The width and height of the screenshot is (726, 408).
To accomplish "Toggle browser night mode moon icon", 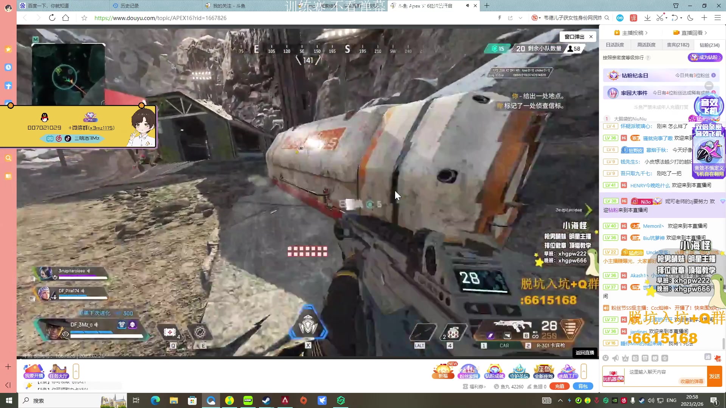I will pos(690,18).
